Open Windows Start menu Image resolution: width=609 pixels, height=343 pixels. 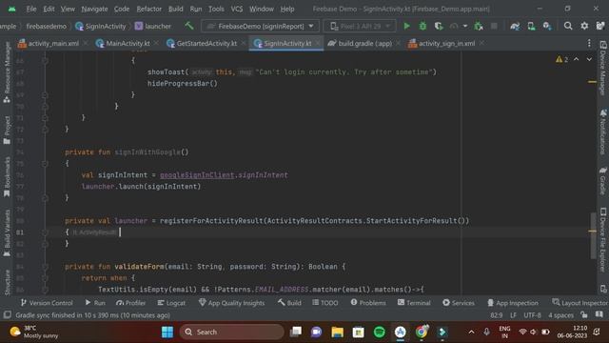pyautogui.click(x=167, y=332)
